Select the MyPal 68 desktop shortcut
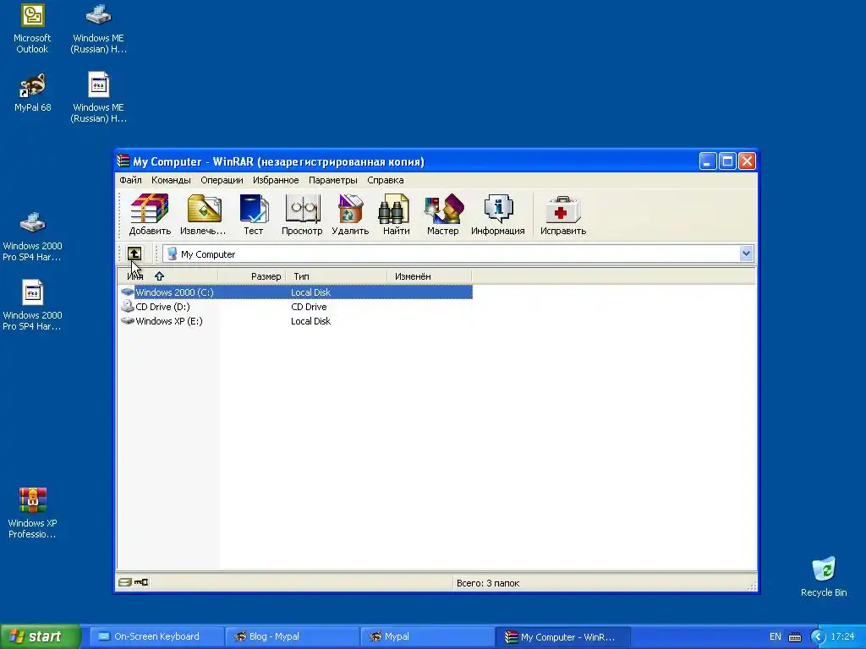The image size is (866, 649). [32, 93]
